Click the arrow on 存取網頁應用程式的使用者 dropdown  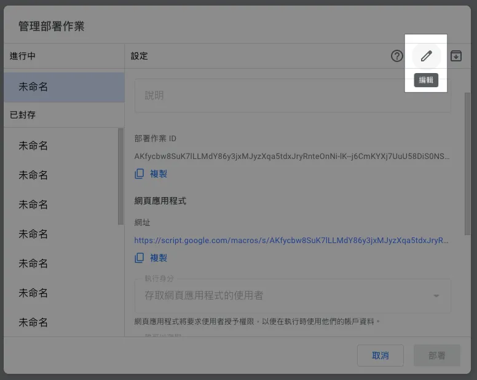click(436, 296)
